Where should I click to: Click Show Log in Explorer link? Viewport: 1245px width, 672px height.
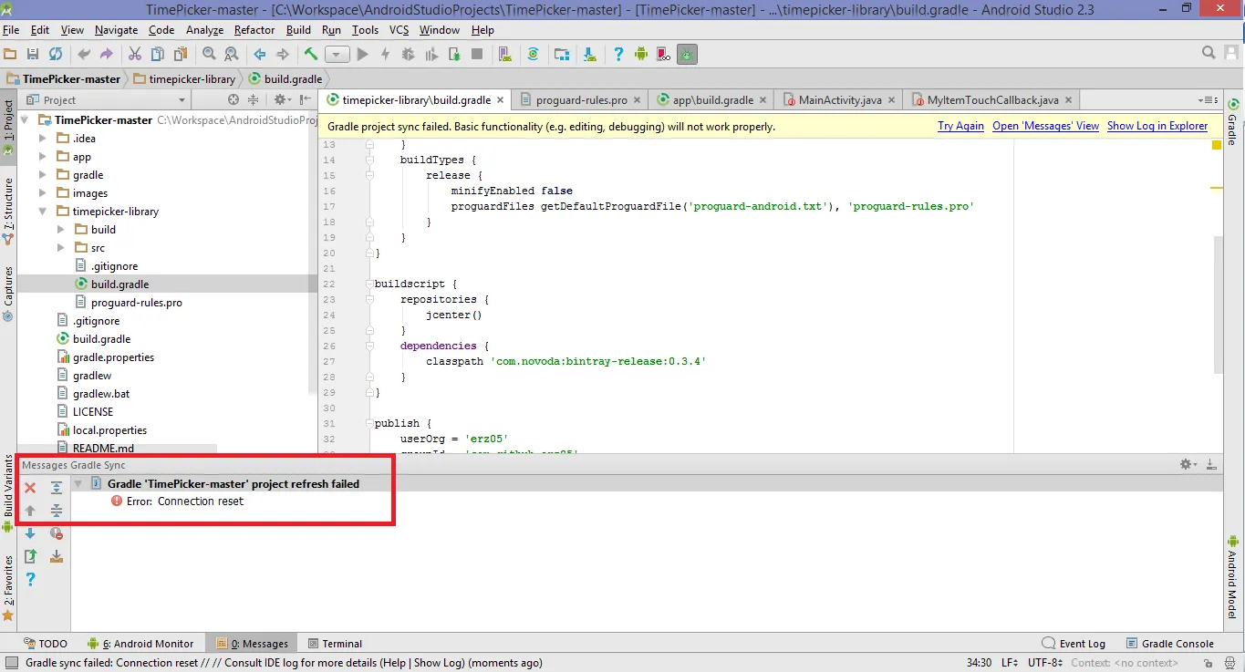[x=1157, y=127]
